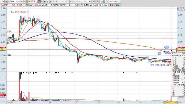
Task: Open the dropdown next to speaker icon
Action: (24, 2)
